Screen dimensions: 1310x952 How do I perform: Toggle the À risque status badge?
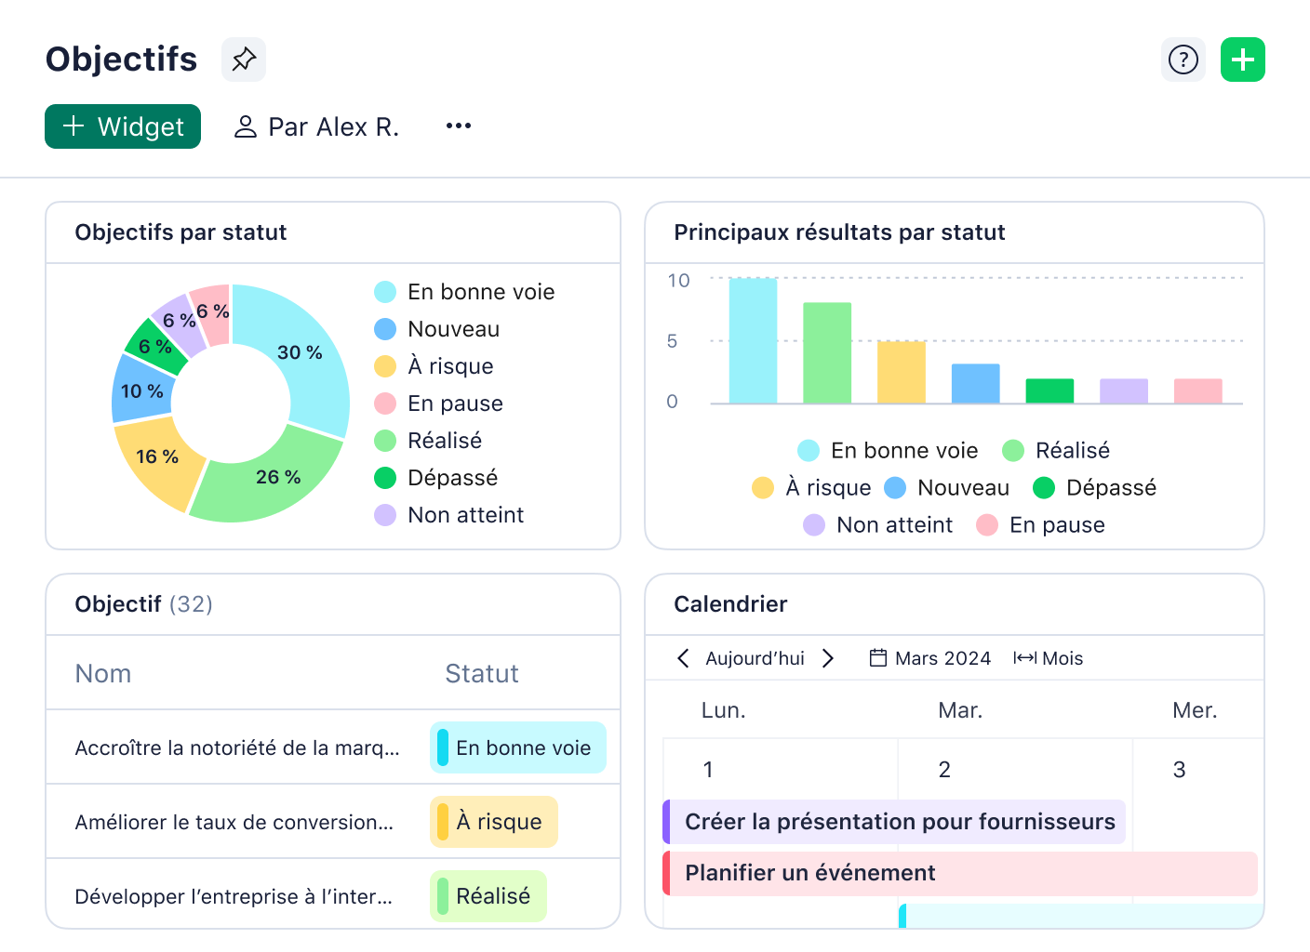[493, 821]
